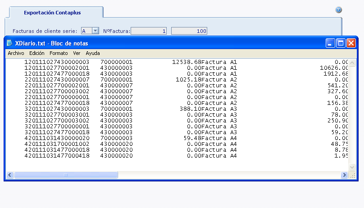364x208 pixels.
Task: Click the NºFactura end field containing 100
Action: [x=189, y=31]
